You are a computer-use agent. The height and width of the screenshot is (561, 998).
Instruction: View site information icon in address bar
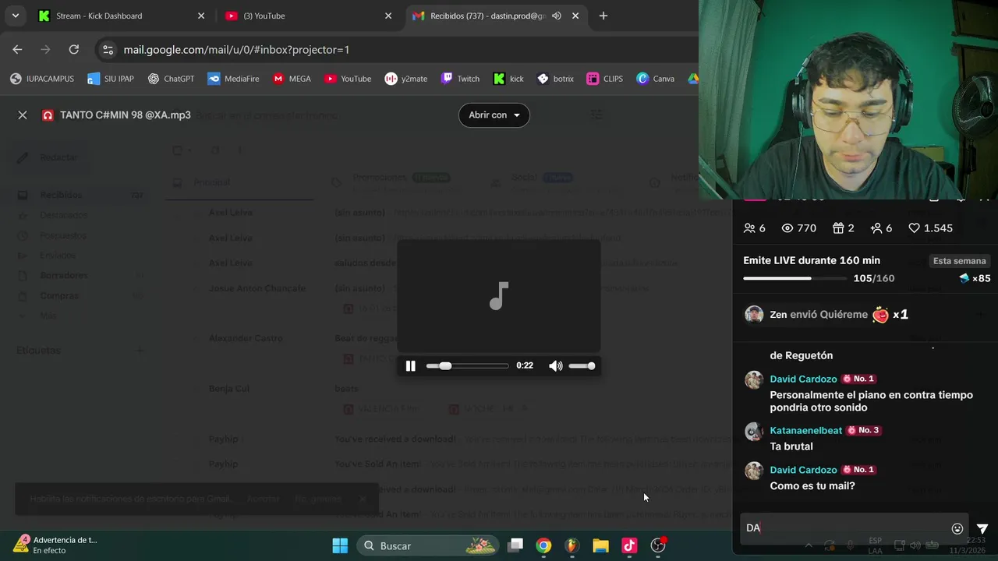108,49
